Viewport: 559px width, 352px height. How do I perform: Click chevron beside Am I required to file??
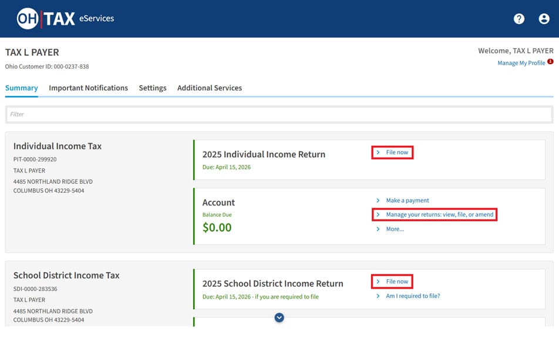(378, 296)
